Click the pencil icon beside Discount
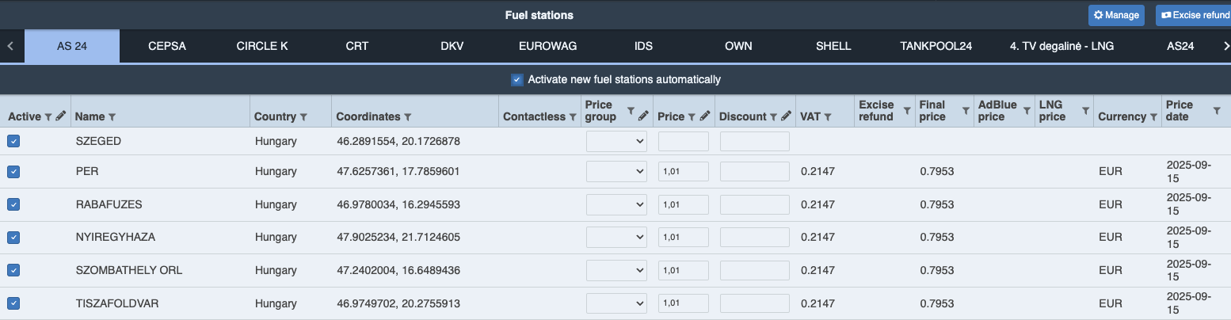The height and width of the screenshot is (320, 1231). click(x=786, y=116)
